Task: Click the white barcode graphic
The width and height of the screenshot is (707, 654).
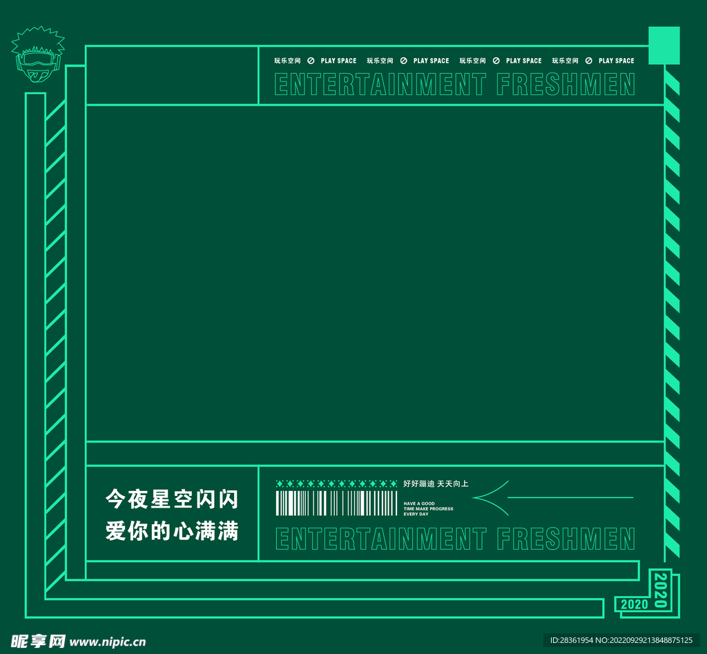Action: click(337, 503)
